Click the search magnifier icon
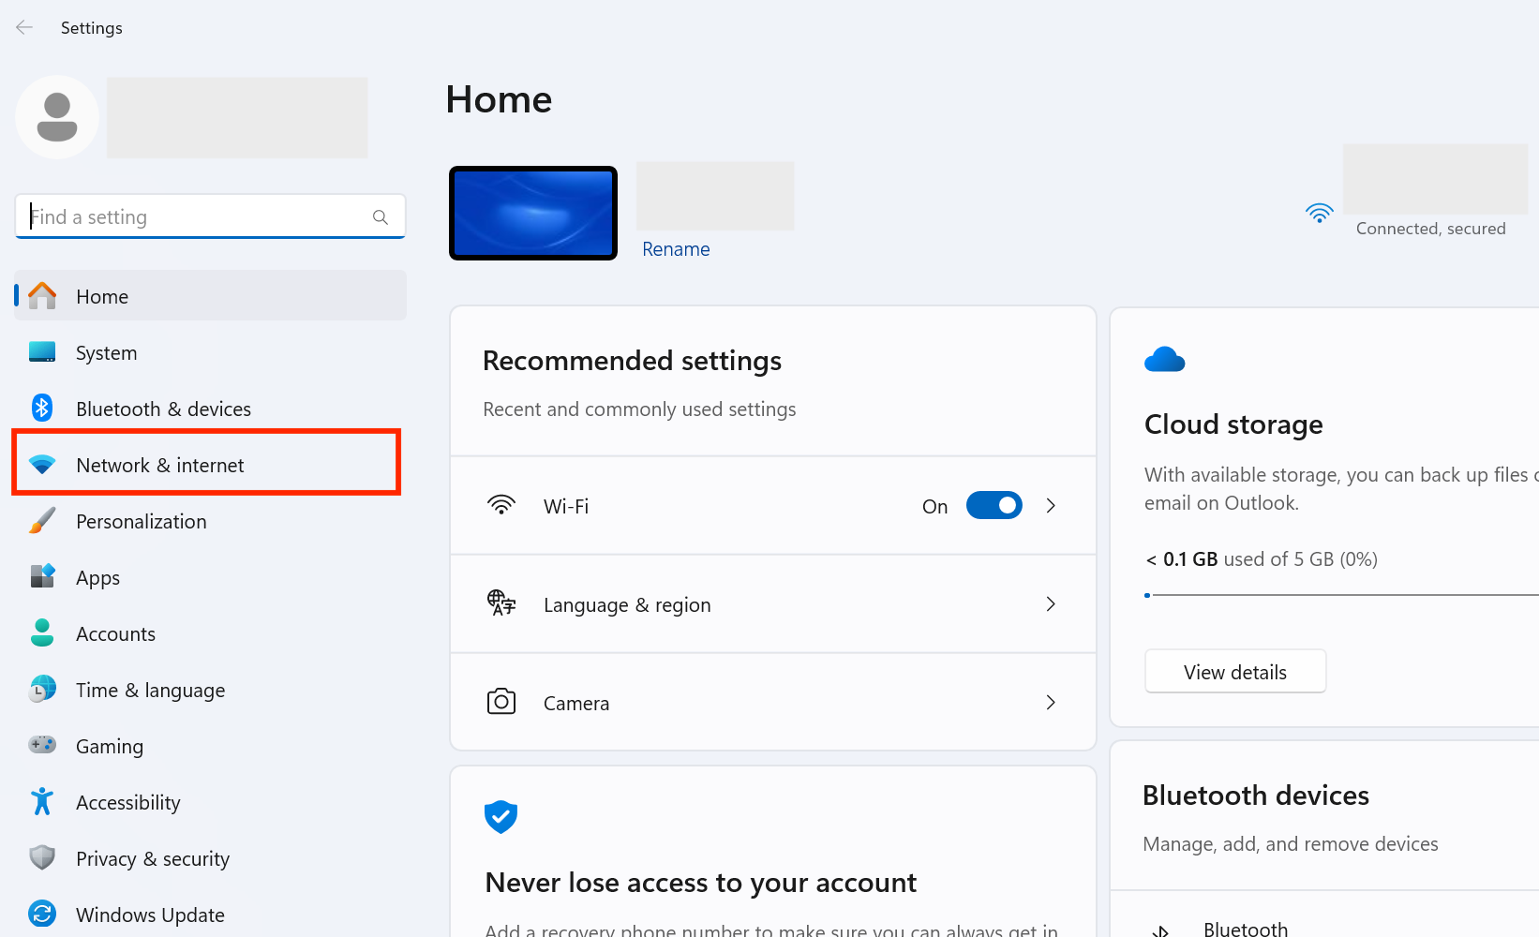Viewport: 1539px width, 937px height. [x=381, y=217]
